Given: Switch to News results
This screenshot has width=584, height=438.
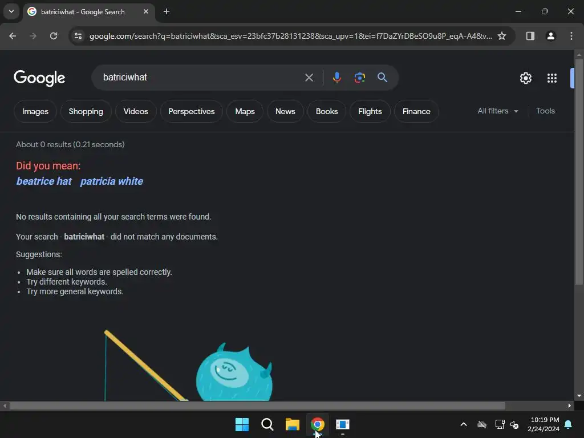Looking at the screenshot, I should pos(285,111).
